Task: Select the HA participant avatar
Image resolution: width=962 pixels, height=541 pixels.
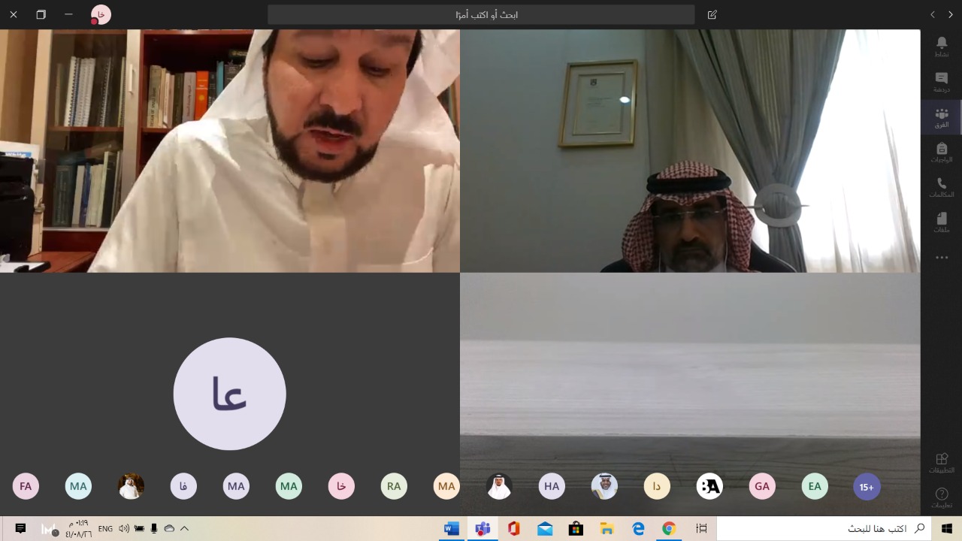Action: [x=552, y=486]
